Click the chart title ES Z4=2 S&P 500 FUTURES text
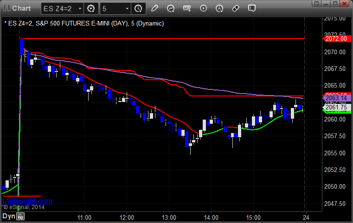Image resolution: width=353 pixels, height=223 pixels. click(84, 23)
